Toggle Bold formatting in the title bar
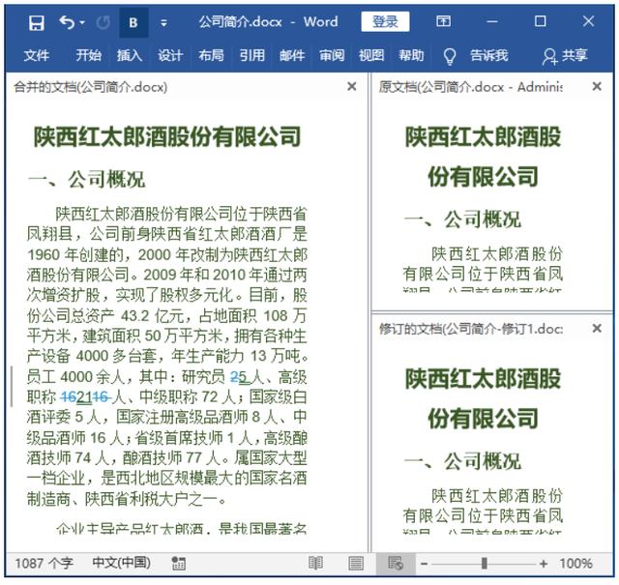Screen dimensions: 619x585 click(x=133, y=22)
